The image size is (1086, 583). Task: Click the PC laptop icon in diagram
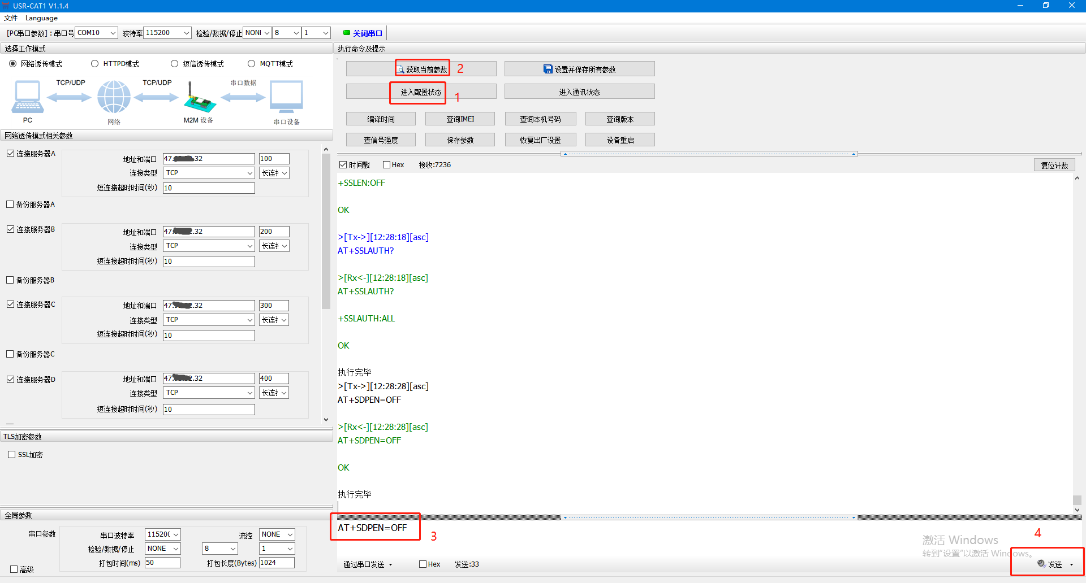pos(27,97)
